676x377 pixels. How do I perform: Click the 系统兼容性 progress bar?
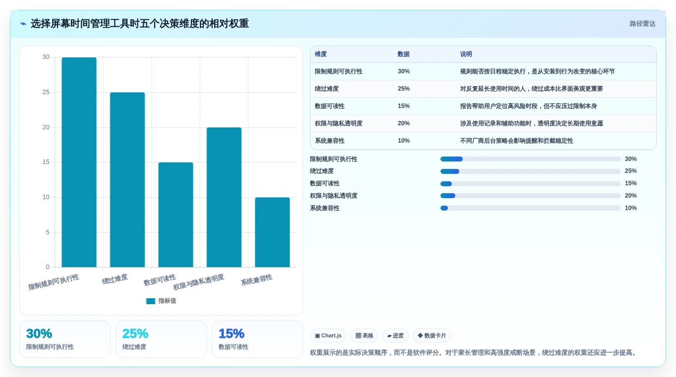[x=531, y=208]
